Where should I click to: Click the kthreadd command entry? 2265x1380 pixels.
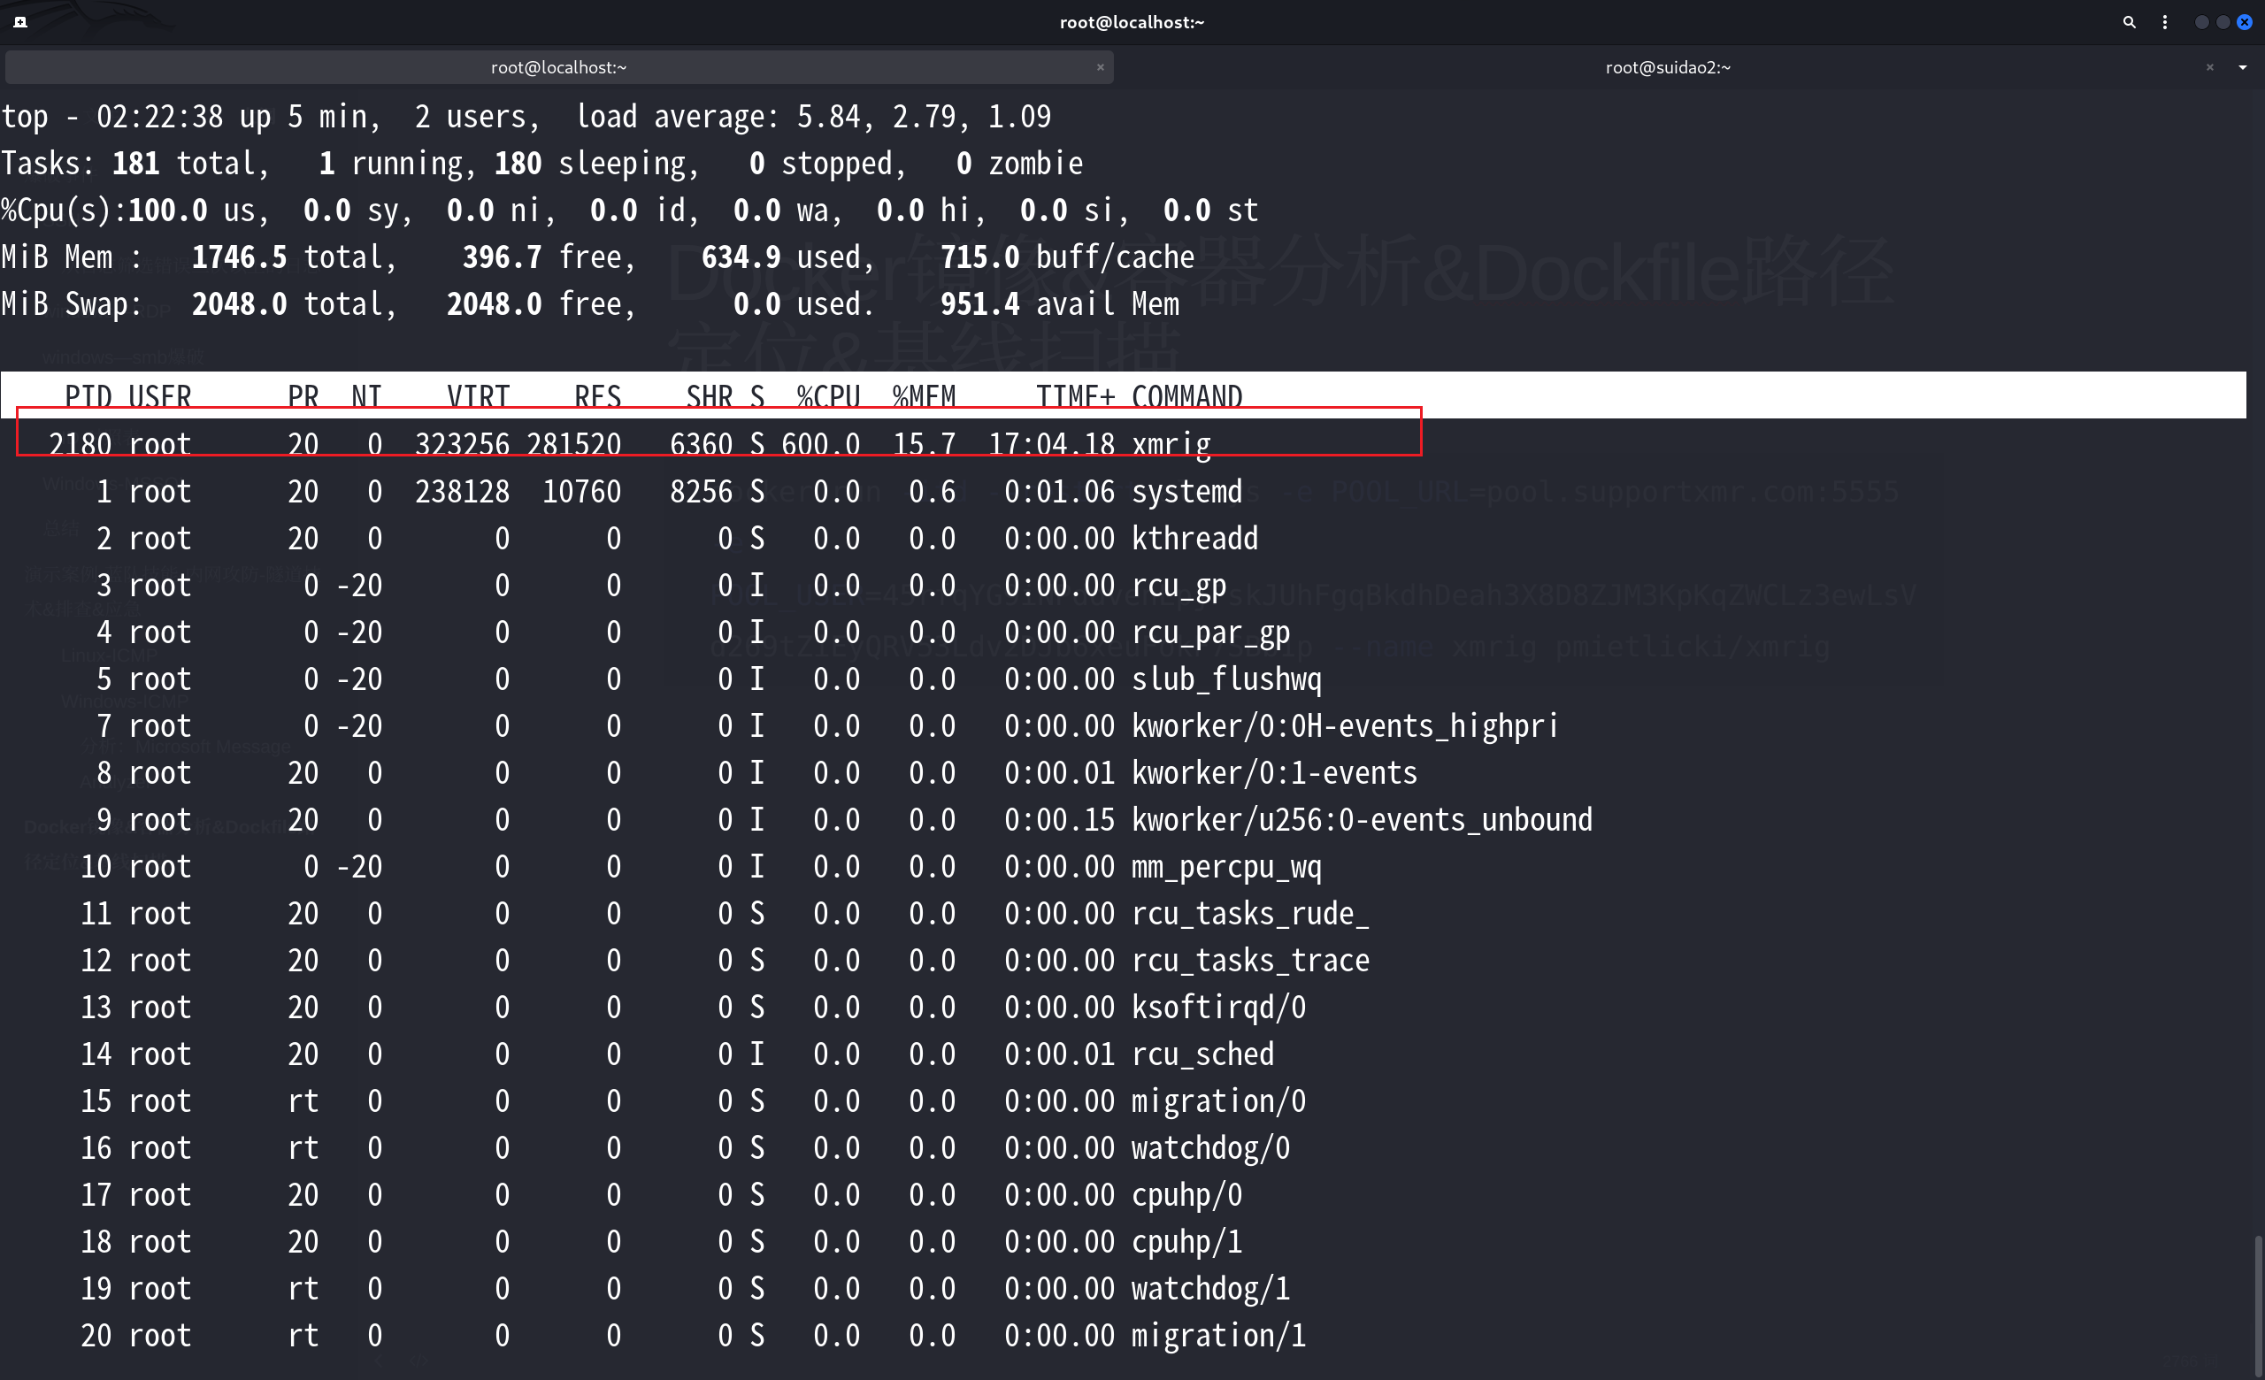coord(1194,539)
